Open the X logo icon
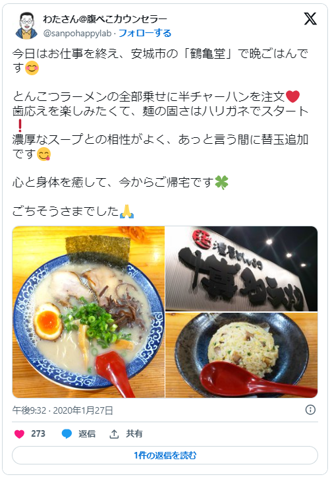The height and width of the screenshot is (477, 330). tap(310, 19)
